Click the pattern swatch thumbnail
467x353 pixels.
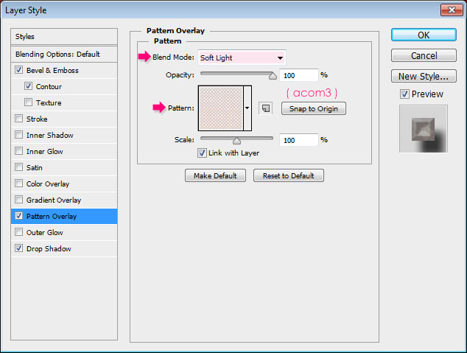221,108
